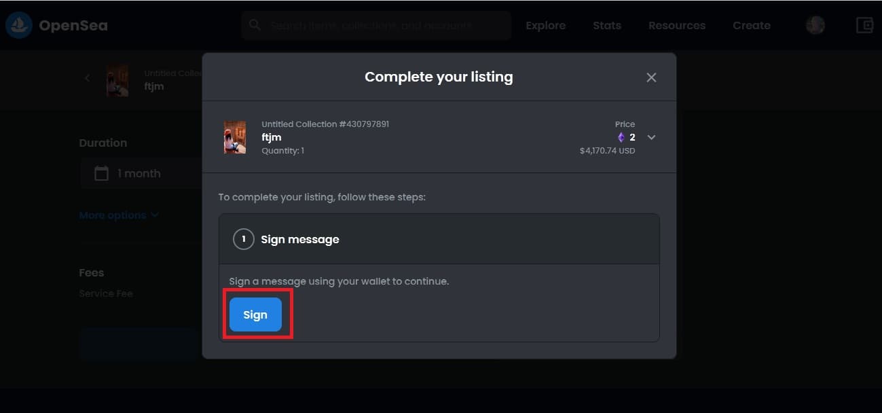
Task: Open the Resources menu
Action: [x=677, y=26]
